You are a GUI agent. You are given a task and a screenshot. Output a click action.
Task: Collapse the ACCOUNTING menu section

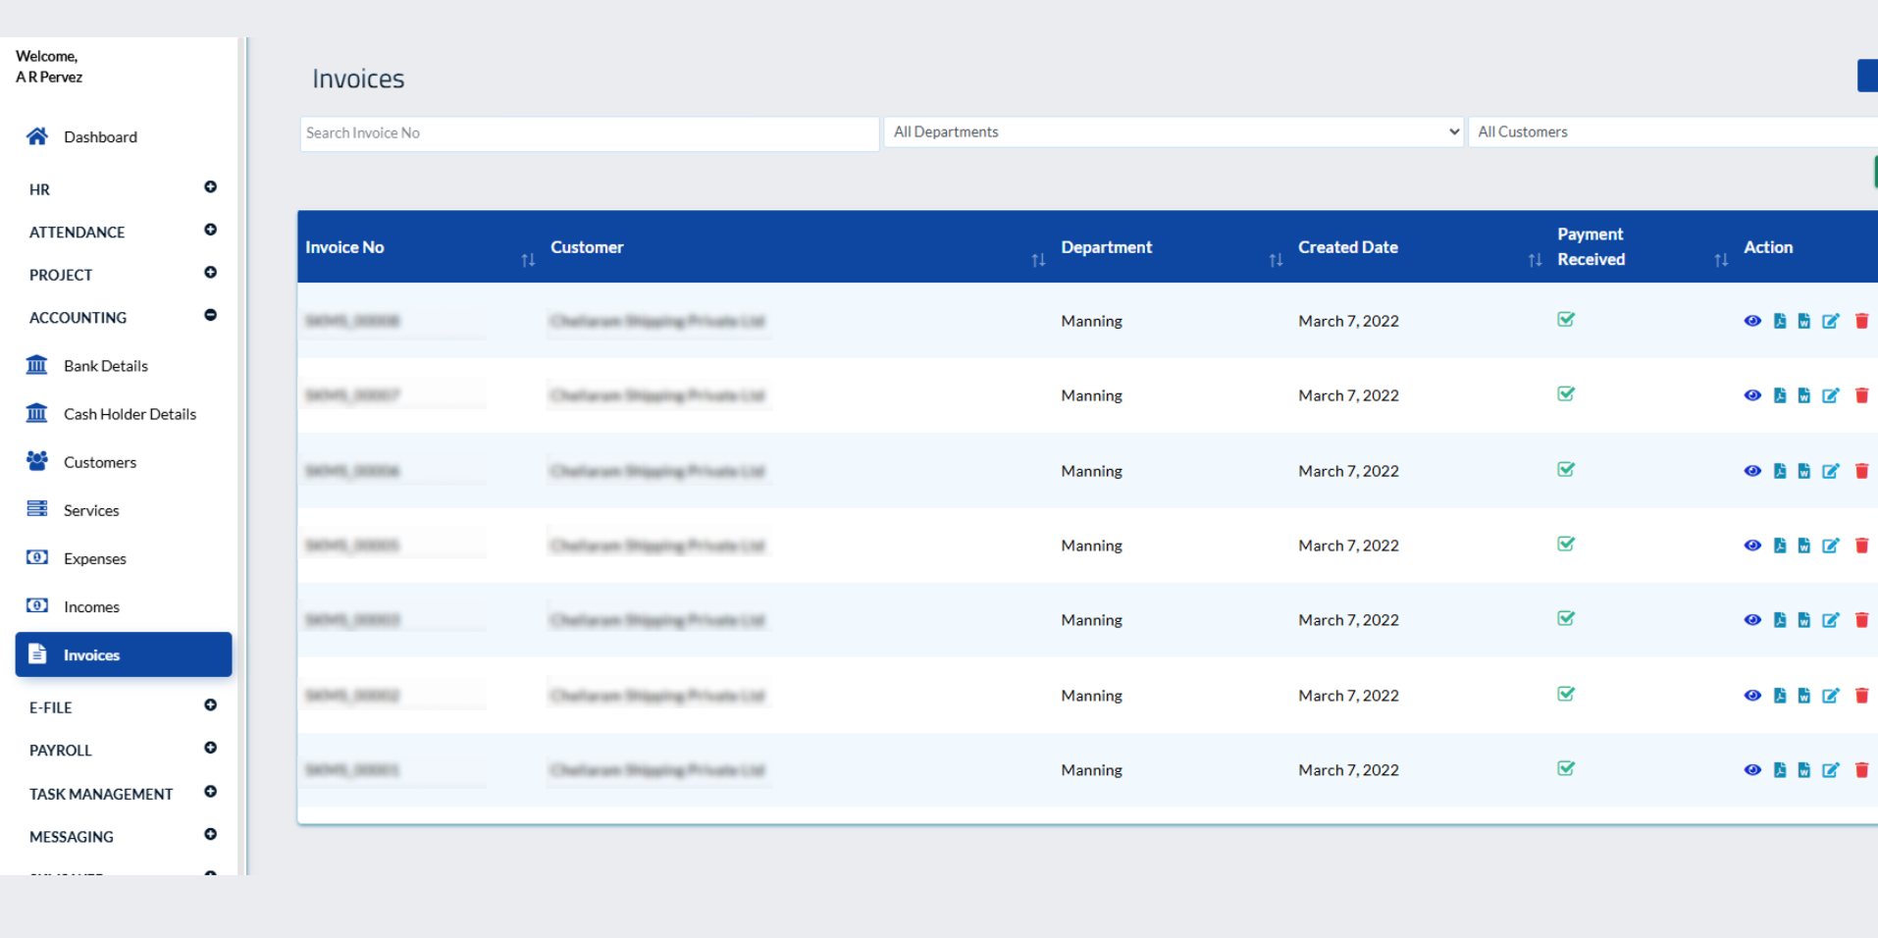(210, 315)
